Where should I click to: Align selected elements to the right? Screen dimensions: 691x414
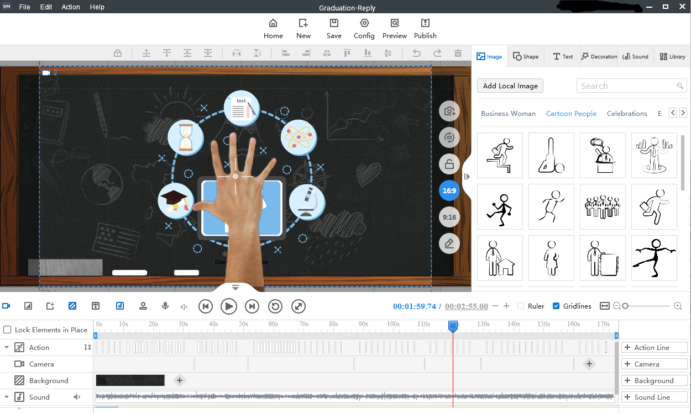pyautogui.click(x=306, y=53)
